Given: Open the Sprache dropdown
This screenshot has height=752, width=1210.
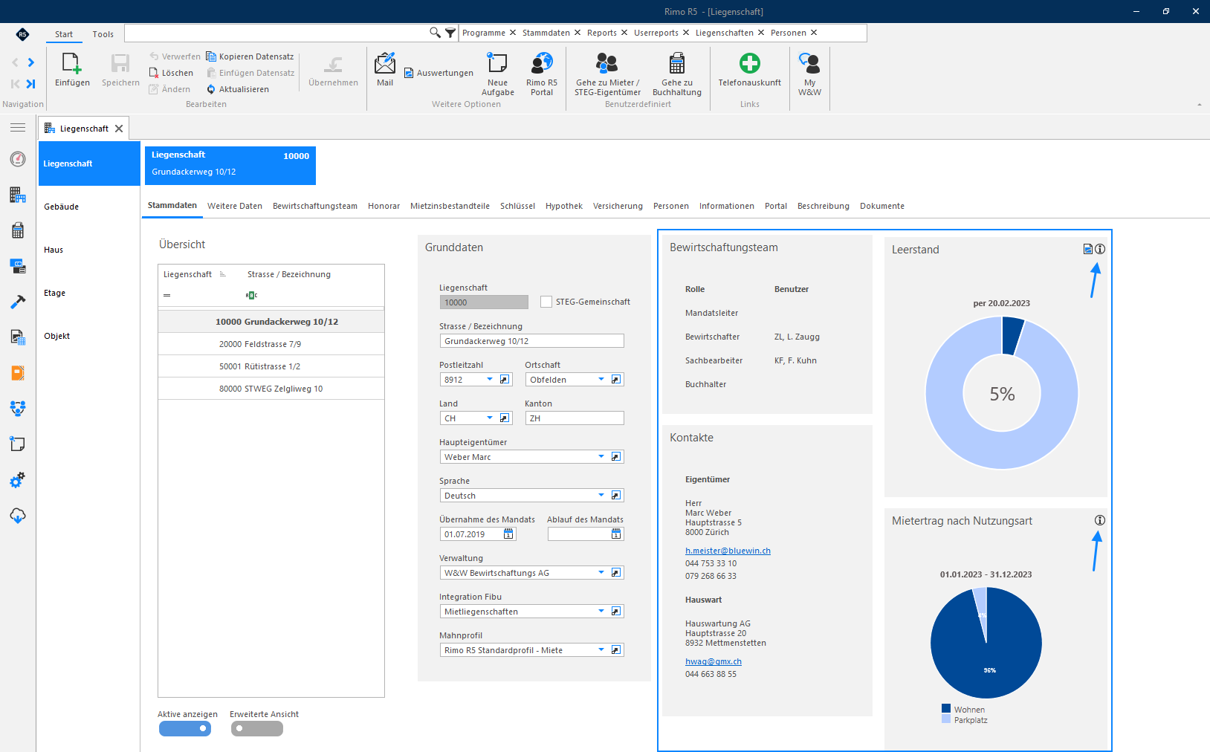Looking at the screenshot, I should [x=601, y=495].
